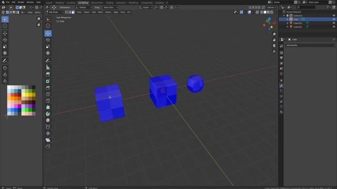Open viewport shading options dropdown
337x189 pixels.
(275, 12)
